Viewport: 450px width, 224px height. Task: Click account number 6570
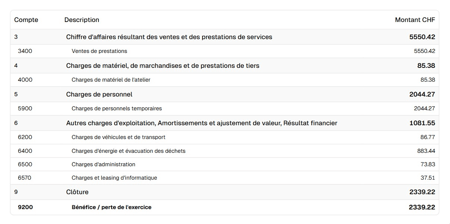[x=25, y=178]
